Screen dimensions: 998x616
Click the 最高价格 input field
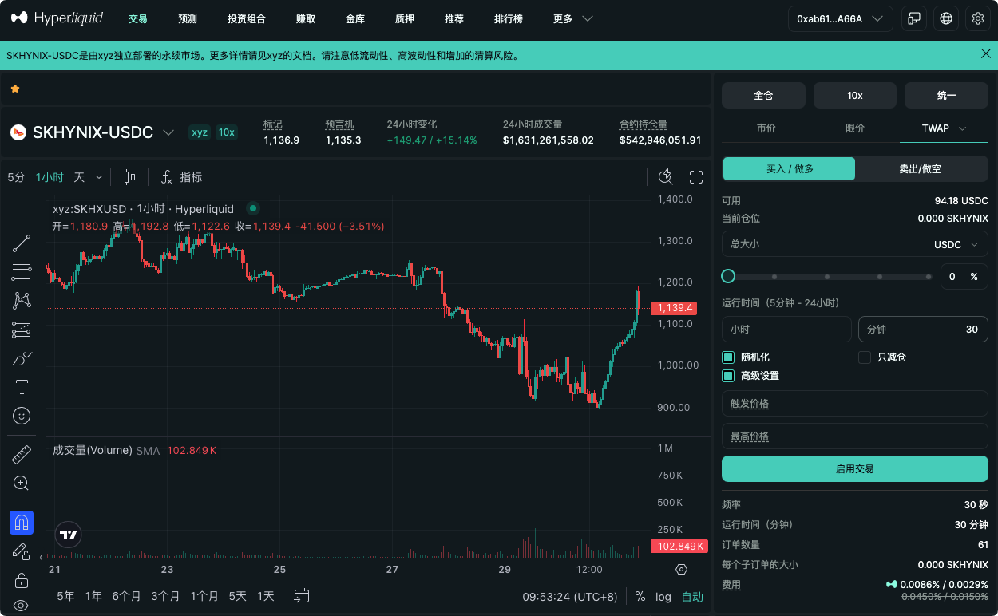click(x=855, y=436)
